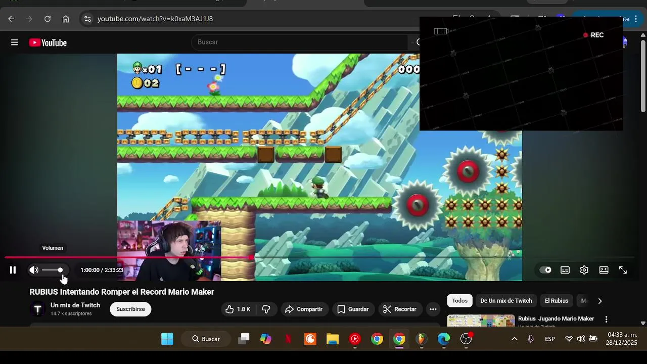Reload the page with the refresh icon
Screen dimensions: 647x364
pos(48,19)
